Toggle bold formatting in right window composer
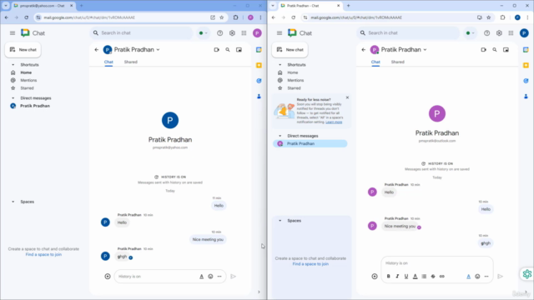534x300 pixels. [388, 277]
